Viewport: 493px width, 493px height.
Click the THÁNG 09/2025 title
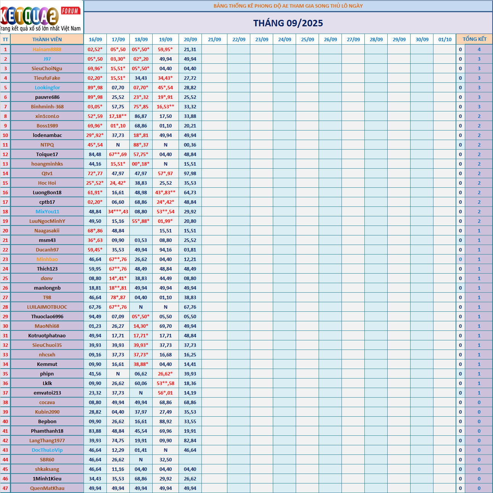[x=288, y=23]
